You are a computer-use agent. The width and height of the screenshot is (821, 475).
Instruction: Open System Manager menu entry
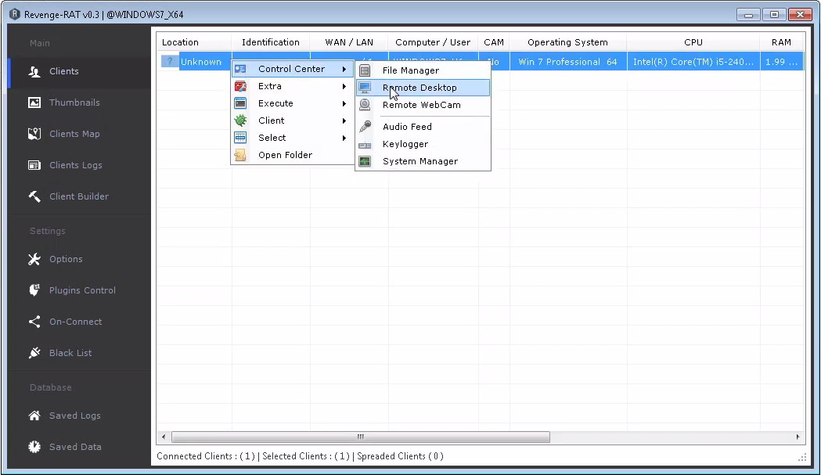[423, 161]
